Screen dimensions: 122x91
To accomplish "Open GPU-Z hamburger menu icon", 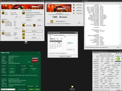I will (x=120, y=53).
